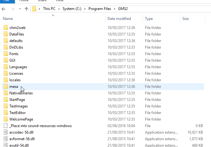Image resolution: width=211 pixels, height=147 pixels.
Task: Select the TestImages folder icon
Action: pyautogui.click(x=6, y=106)
